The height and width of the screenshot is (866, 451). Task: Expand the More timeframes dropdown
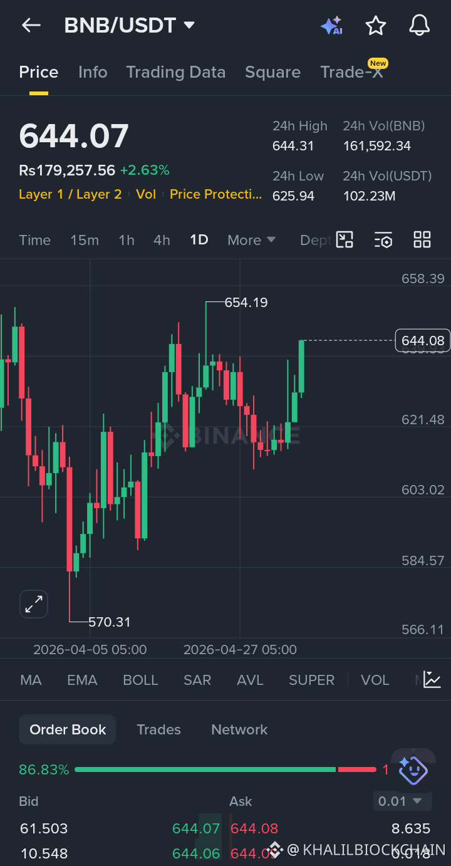(252, 240)
